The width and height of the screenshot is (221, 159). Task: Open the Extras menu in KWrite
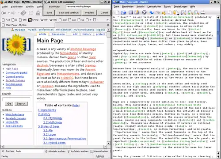(167, 7)
